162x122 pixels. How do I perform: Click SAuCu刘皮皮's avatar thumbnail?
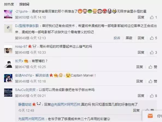pos(8,93)
